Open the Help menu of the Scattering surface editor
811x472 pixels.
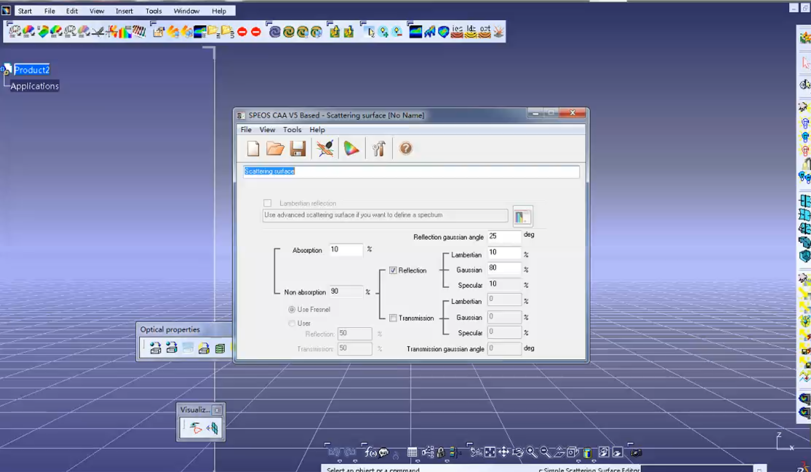point(317,130)
